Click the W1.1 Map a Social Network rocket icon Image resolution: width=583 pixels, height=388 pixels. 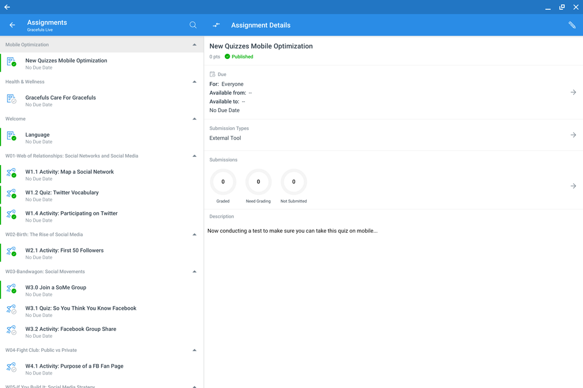(x=11, y=173)
